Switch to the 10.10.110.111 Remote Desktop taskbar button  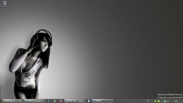[75, 101]
